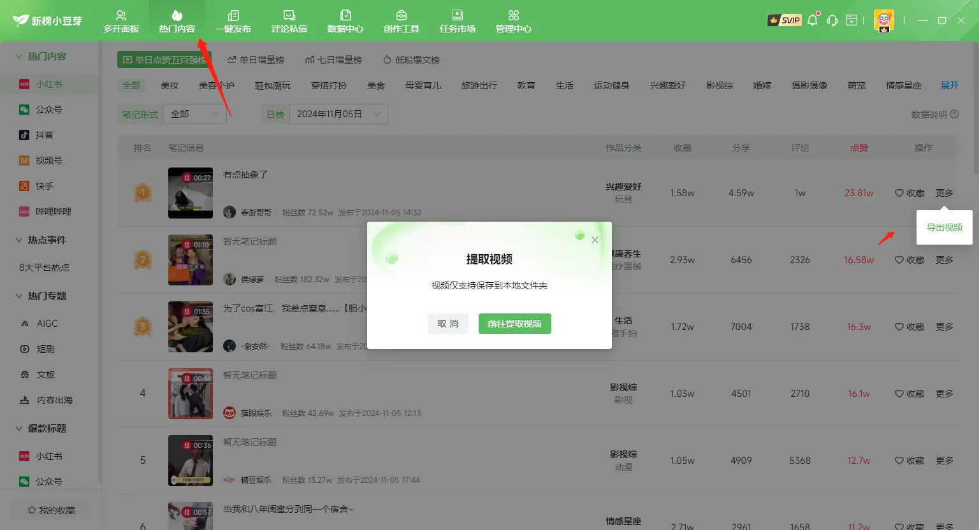This screenshot has height=530, width=979.
Task: Open 创作工具 in top navigation
Action: (402, 21)
